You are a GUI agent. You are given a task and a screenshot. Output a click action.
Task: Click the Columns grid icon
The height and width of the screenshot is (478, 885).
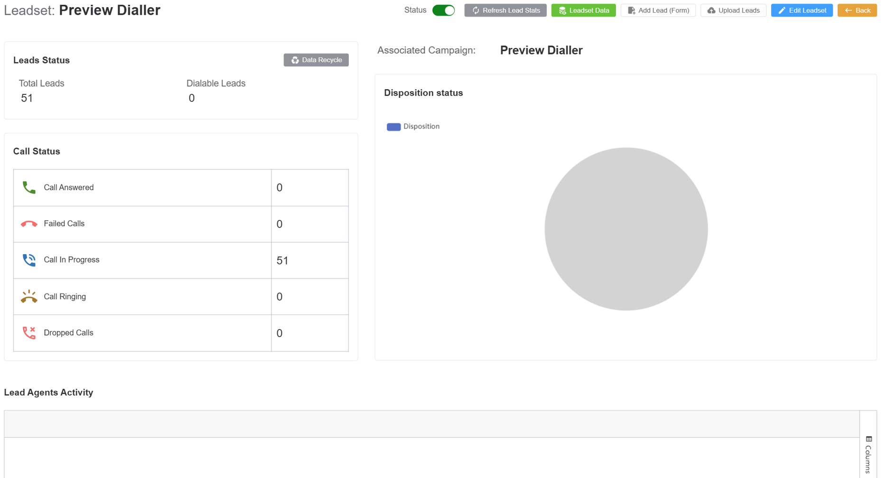coord(869,439)
